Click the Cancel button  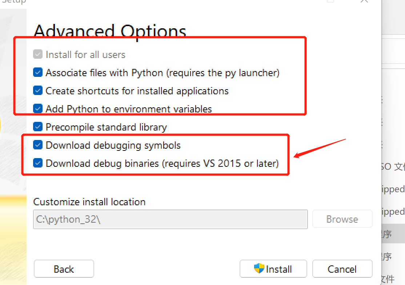(x=342, y=269)
